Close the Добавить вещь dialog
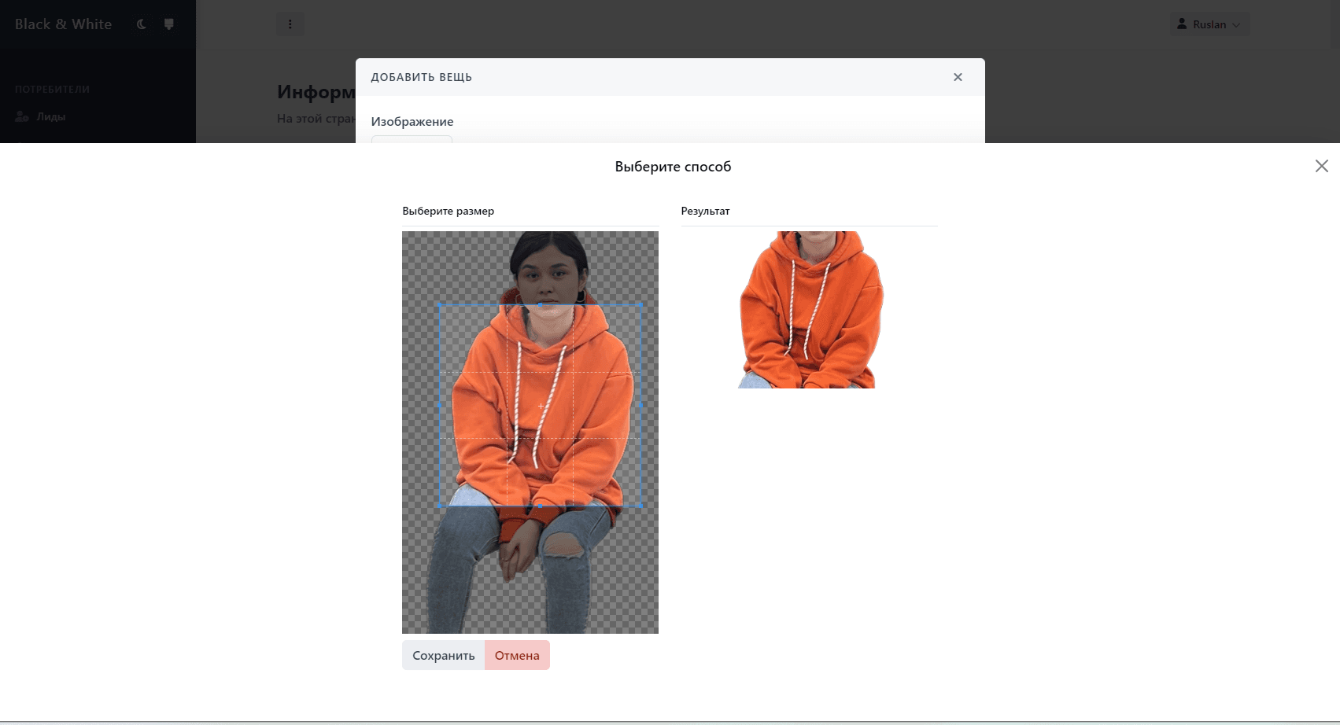 (958, 77)
